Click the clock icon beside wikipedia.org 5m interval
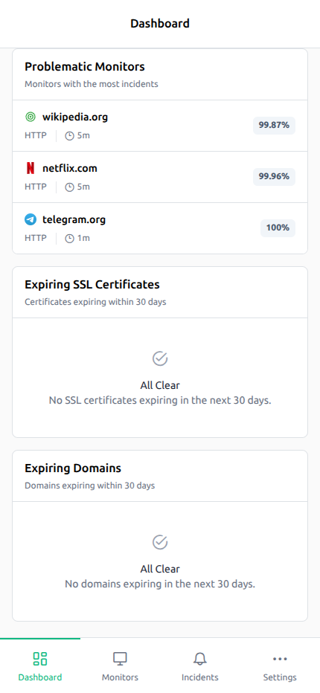Image resolution: width=320 pixels, height=693 pixels. click(69, 135)
